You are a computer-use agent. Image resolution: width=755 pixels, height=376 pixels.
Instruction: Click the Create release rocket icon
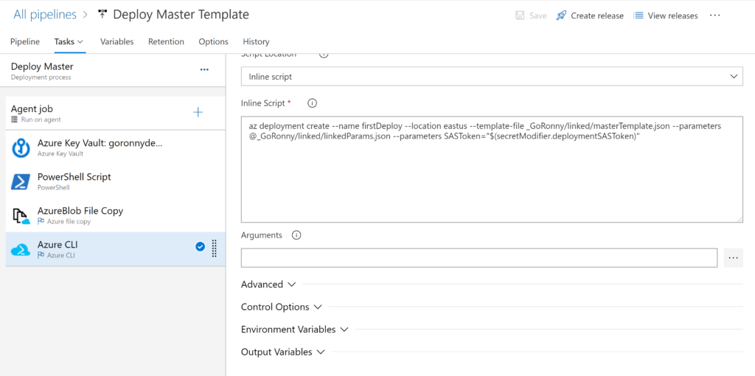(561, 15)
